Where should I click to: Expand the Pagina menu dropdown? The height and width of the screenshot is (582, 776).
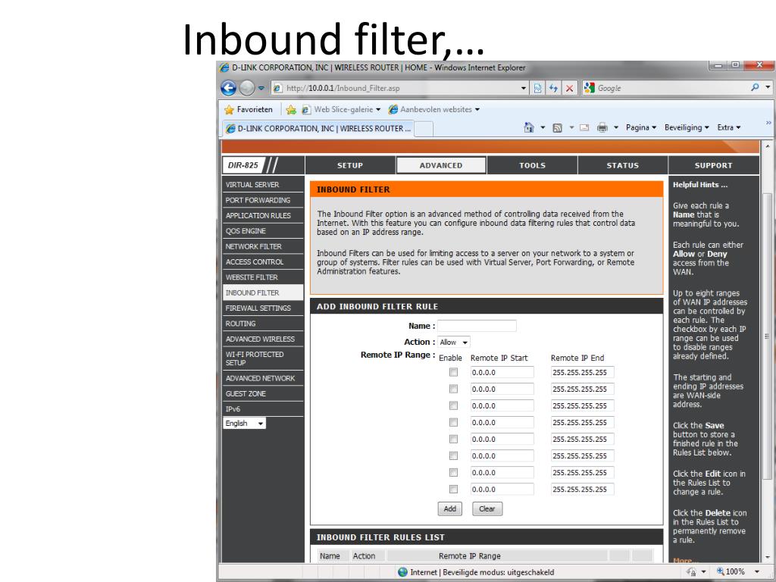tap(641, 127)
